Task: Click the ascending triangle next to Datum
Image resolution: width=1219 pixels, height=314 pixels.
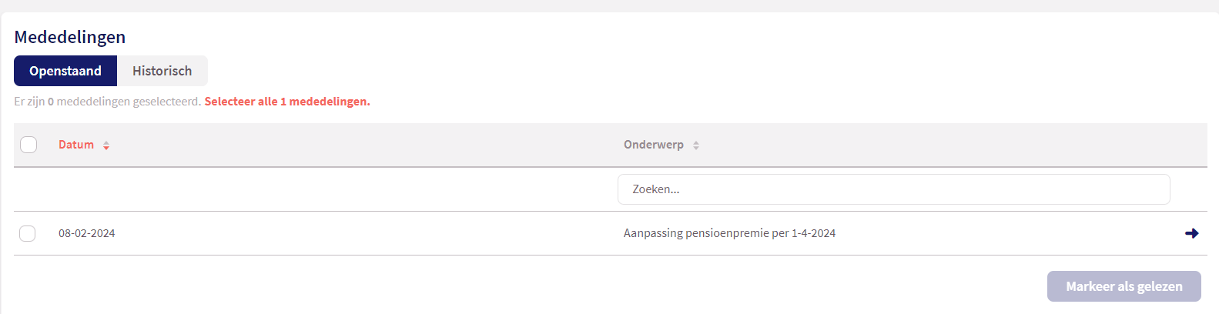Action: pos(106,142)
